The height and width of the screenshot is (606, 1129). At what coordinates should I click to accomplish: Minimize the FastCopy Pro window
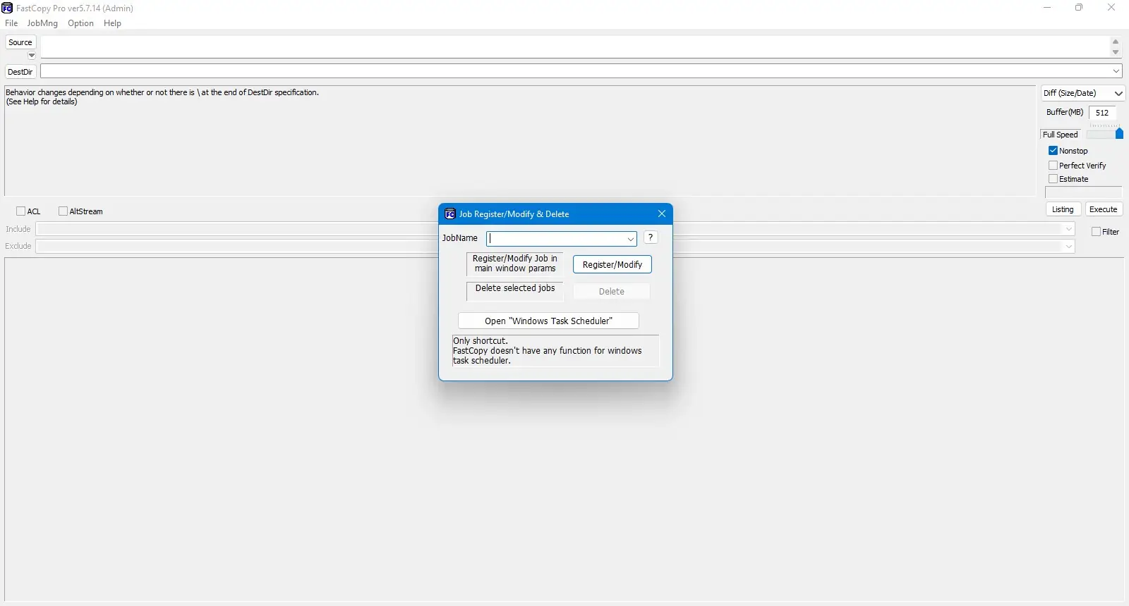[x=1047, y=8]
